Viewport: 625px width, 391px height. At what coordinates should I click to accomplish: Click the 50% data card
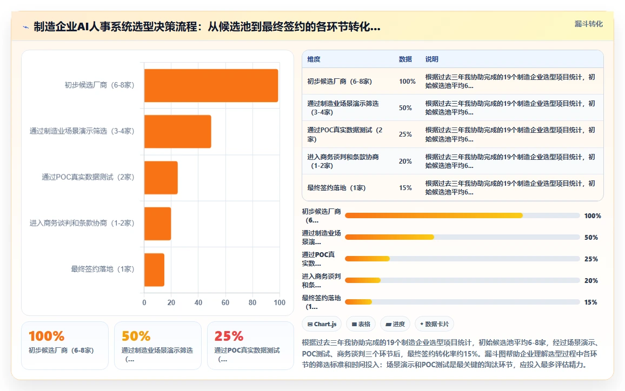click(x=158, y=346)
